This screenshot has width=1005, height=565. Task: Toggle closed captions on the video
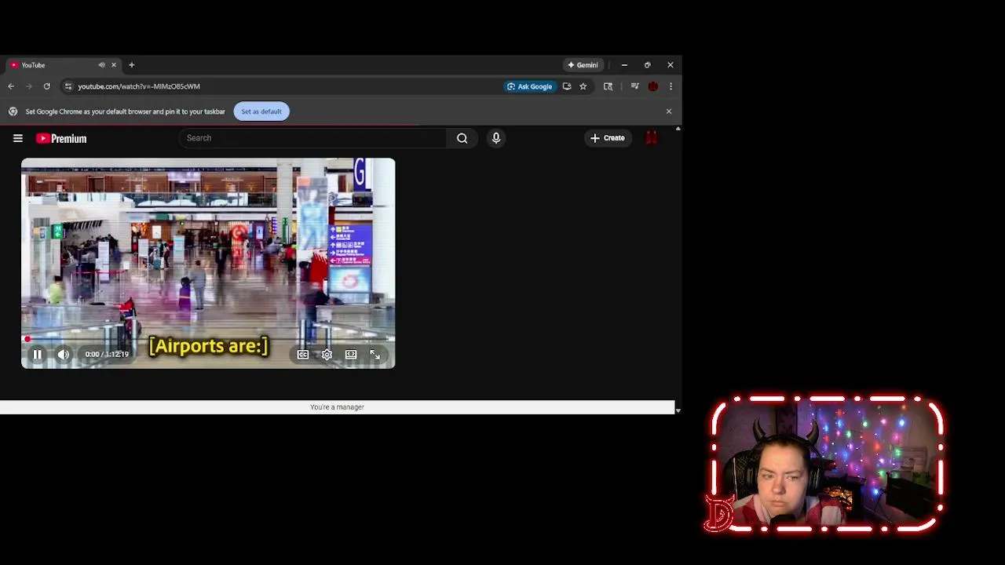[303, 355]
